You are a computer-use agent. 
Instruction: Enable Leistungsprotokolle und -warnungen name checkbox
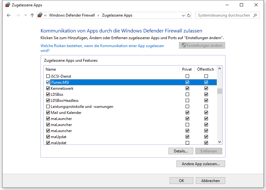pos(48,107)
